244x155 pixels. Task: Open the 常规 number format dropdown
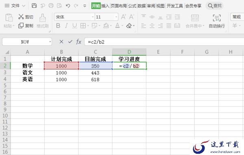237,17
